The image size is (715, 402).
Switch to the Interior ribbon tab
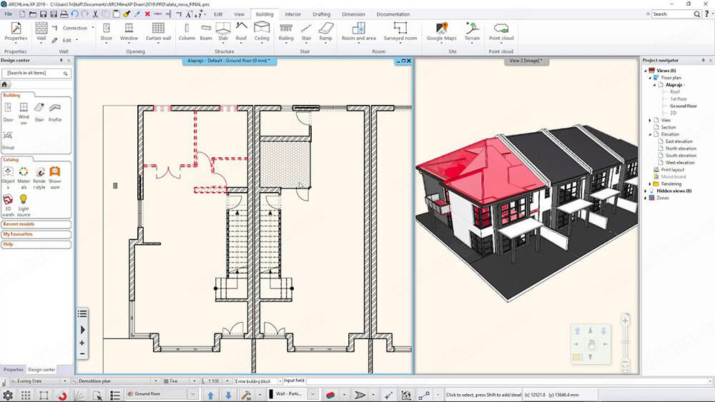pos(292,14)
